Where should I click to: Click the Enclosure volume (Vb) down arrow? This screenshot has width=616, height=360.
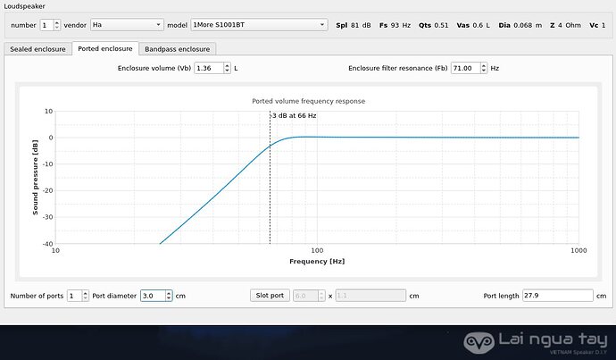227,71
